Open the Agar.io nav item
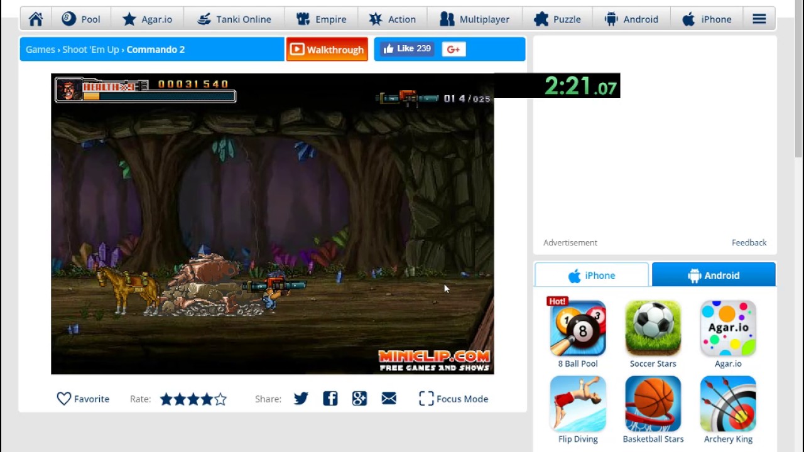The height and width of the screenshot is (452, 804). (x=147, y=19)
